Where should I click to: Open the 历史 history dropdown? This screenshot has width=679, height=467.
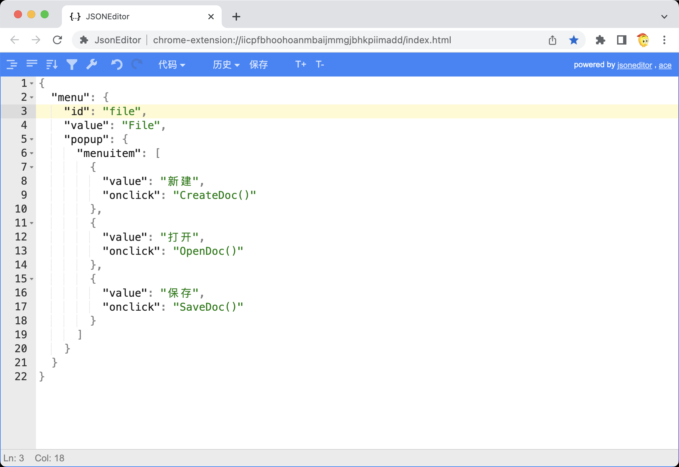coord(226,65)
